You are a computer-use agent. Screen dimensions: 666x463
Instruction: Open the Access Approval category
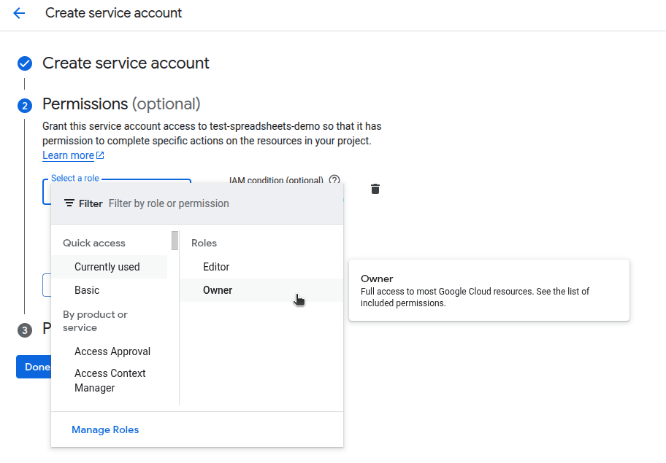112,351
